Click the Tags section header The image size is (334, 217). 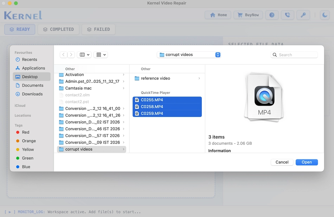[x=19, y=125]
